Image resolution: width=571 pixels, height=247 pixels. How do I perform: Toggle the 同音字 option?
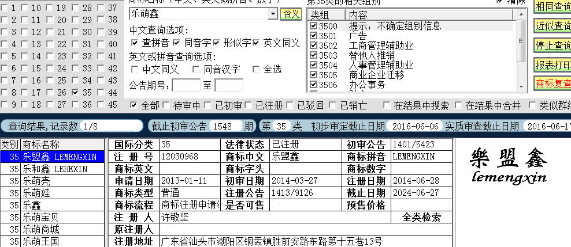tap(177, 43)
